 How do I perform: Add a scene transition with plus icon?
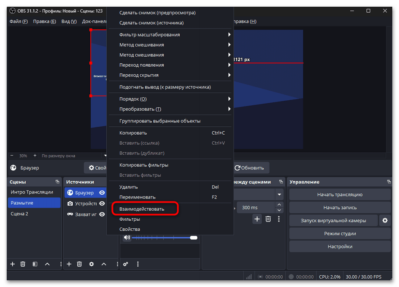tap(257, 219)
